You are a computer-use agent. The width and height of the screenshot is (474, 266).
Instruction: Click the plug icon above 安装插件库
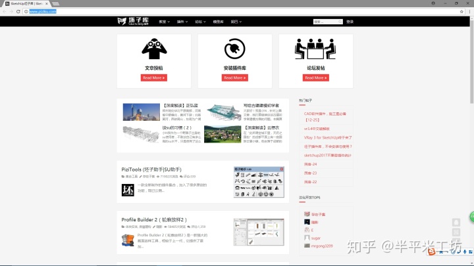(235, 49)
